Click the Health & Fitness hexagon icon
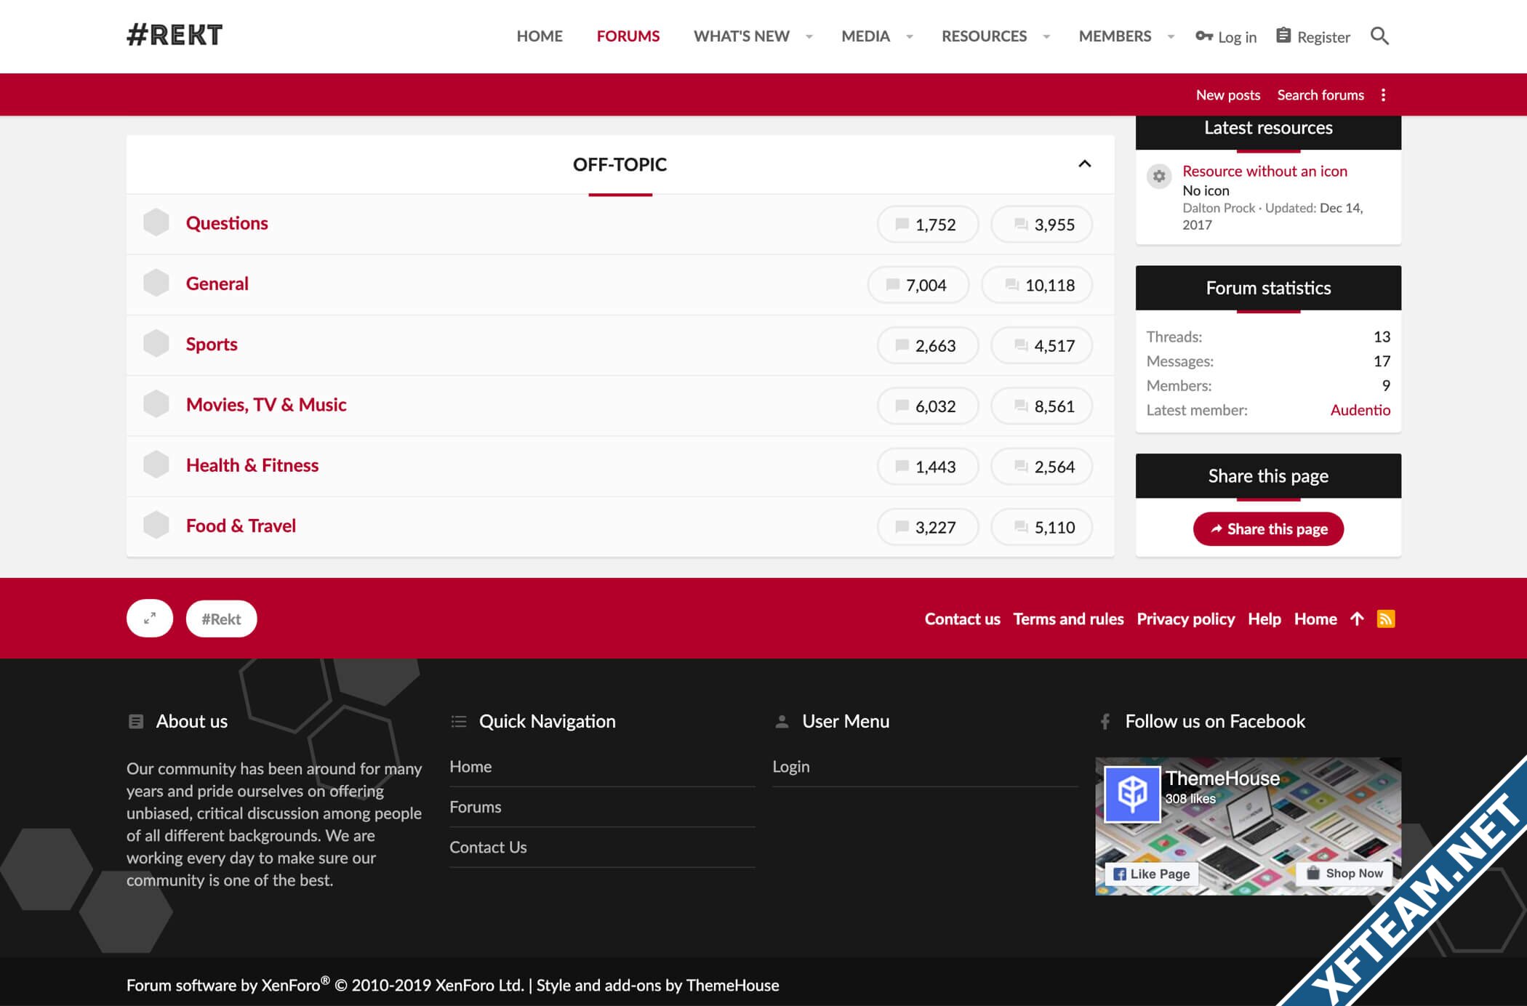 tap(156, 464)
